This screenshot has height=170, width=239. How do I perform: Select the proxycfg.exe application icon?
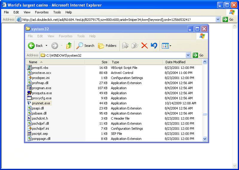pyautogui.click(x=29, y=98)
